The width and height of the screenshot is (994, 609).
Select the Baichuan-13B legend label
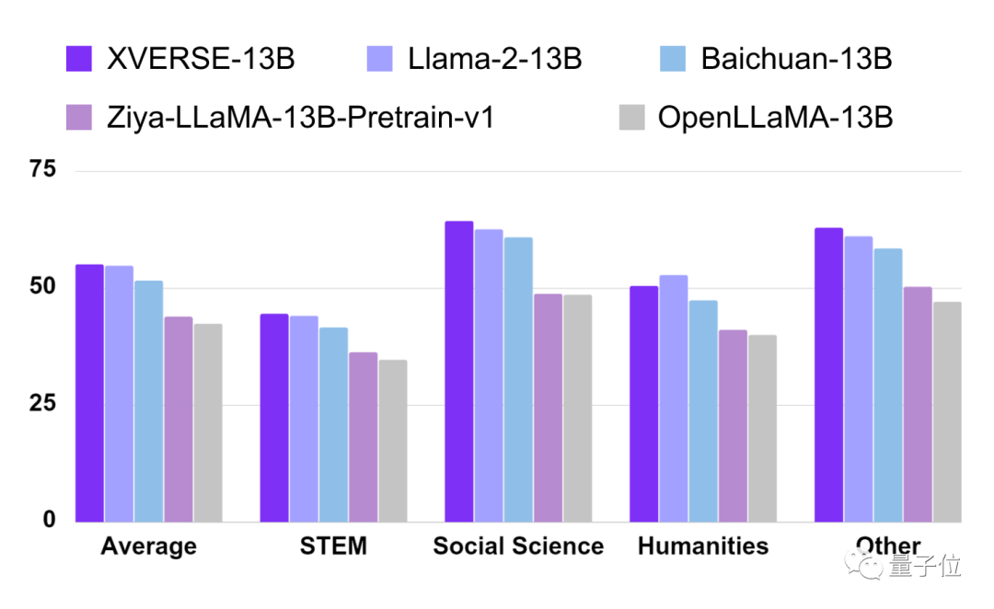click(796, 59)
